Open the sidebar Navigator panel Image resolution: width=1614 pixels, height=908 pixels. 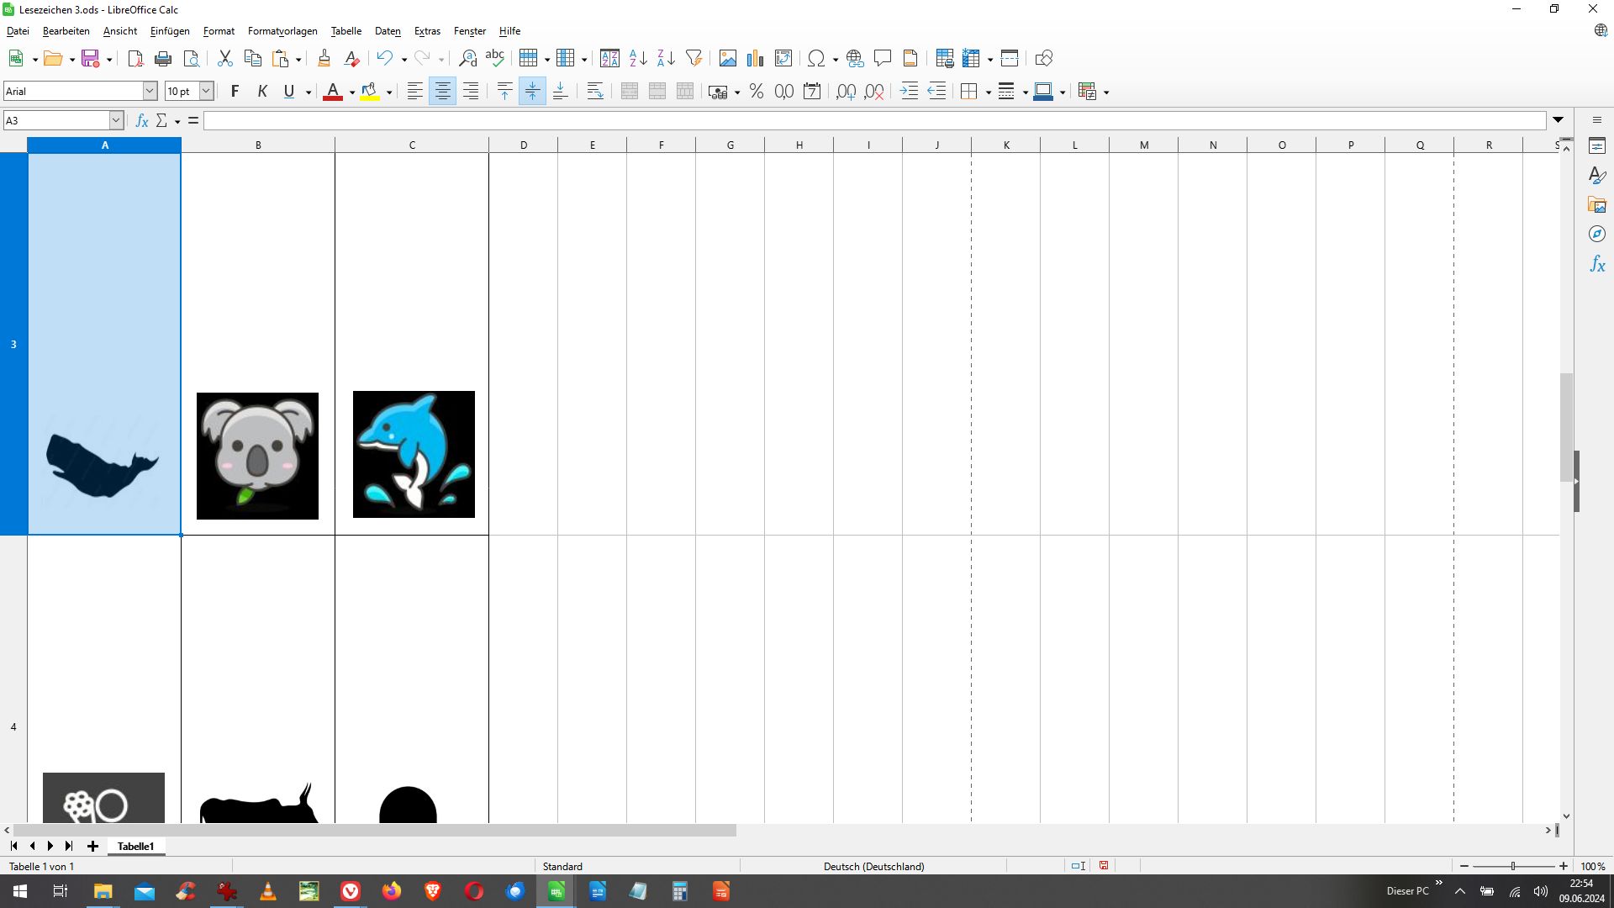pyautogui.click(x=1597, y=235)
